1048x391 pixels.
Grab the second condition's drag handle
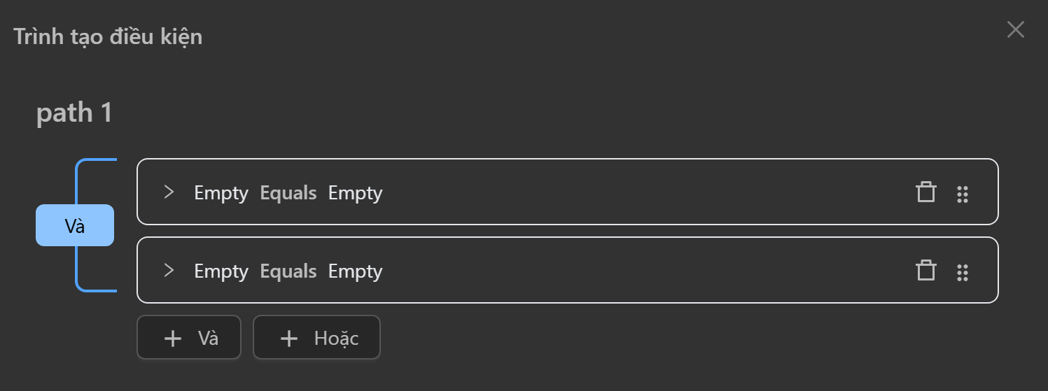coord(963,272)
